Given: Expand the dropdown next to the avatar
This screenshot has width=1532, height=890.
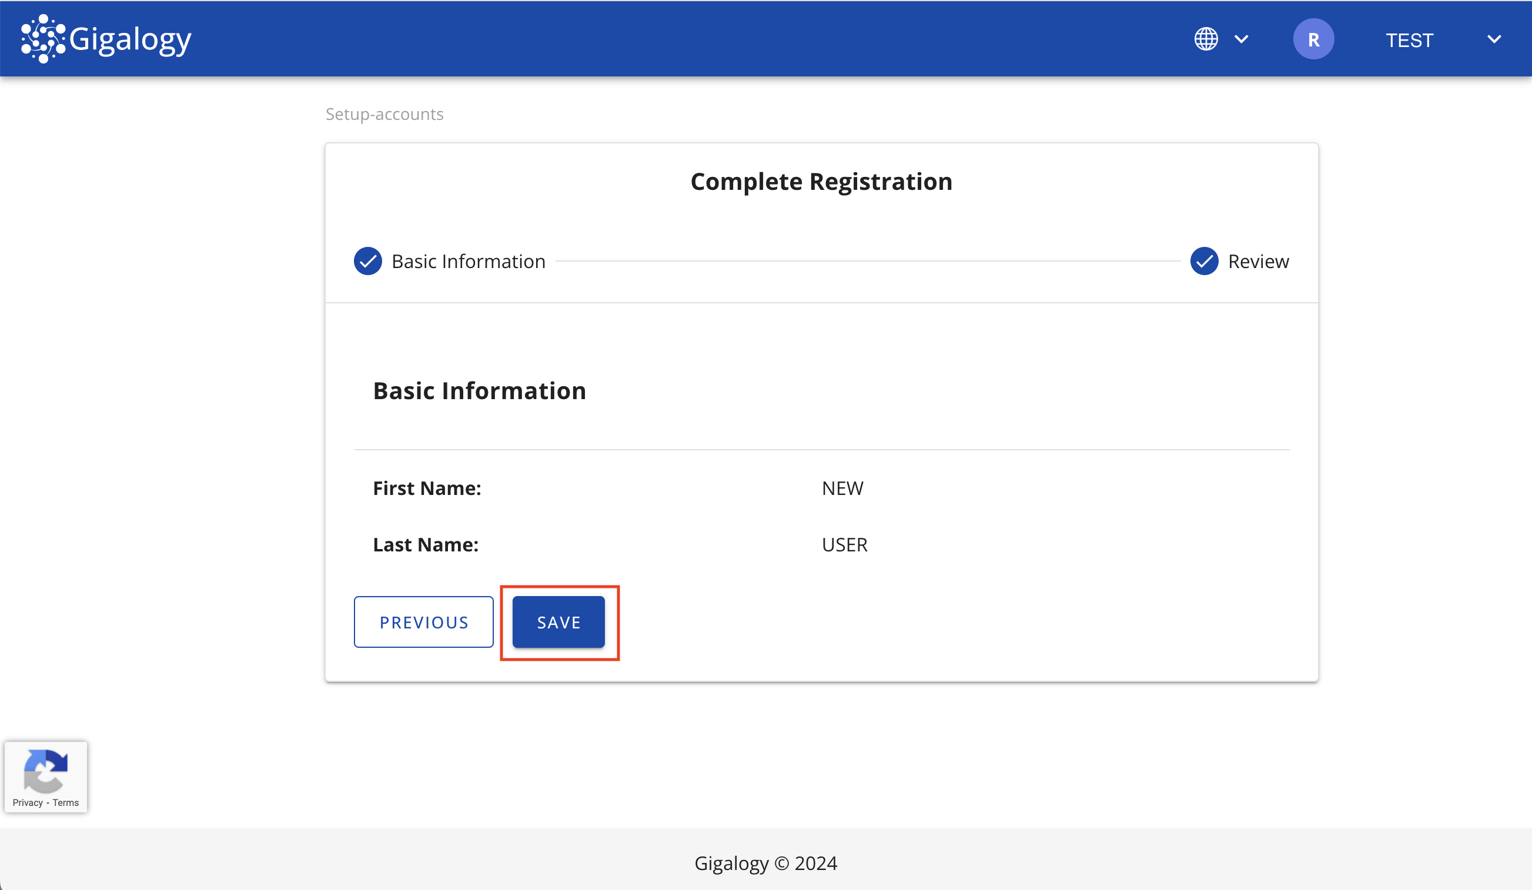Looking at the screenshot, I should (1494, 38).
